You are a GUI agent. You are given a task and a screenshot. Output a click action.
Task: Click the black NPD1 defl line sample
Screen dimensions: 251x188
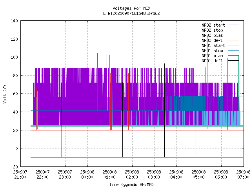pos(233,61)
